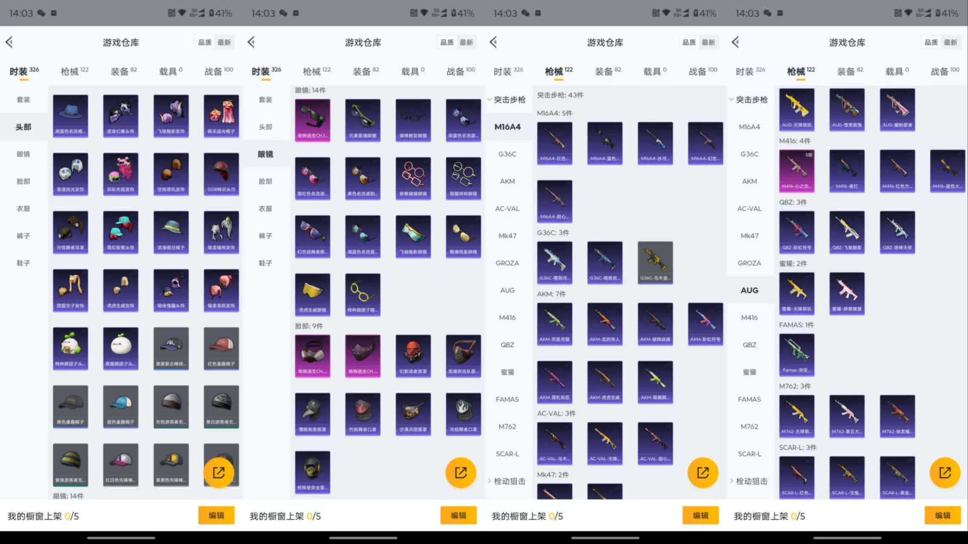Open the AKM-彩虹符号 rifle skin
The width and height of the screenshot is (968, 544).
705,324
